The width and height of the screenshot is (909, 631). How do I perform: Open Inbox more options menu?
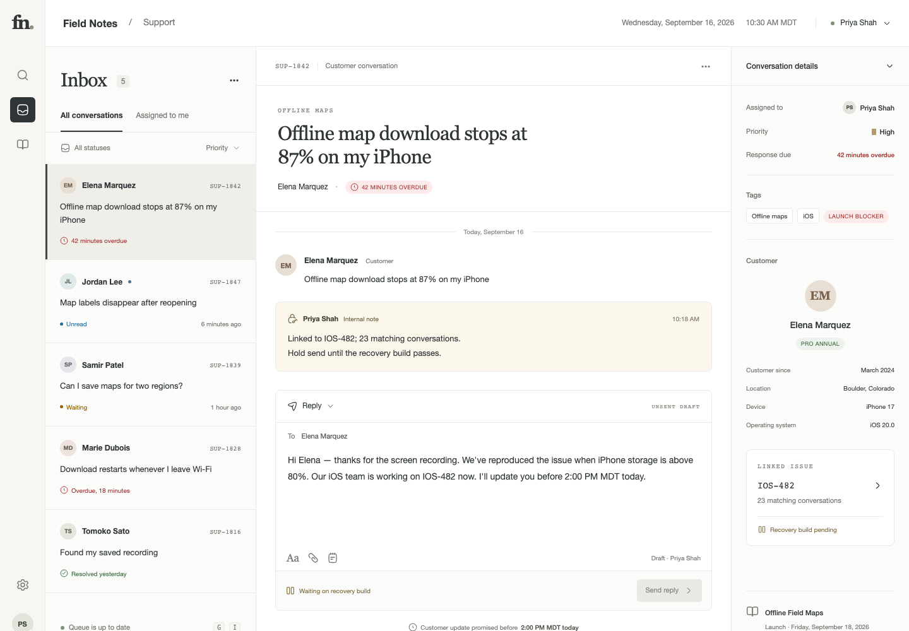[234, 80]
